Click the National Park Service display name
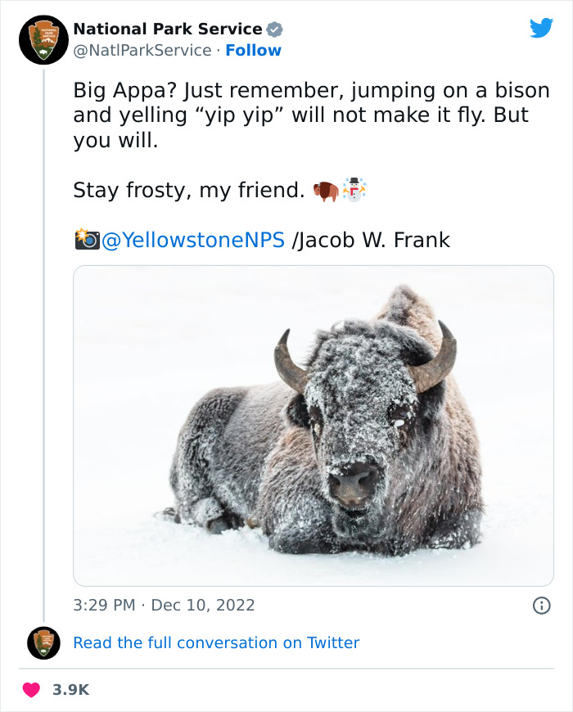573x712 pixels. pyautogui.click(x=168, y=29)
